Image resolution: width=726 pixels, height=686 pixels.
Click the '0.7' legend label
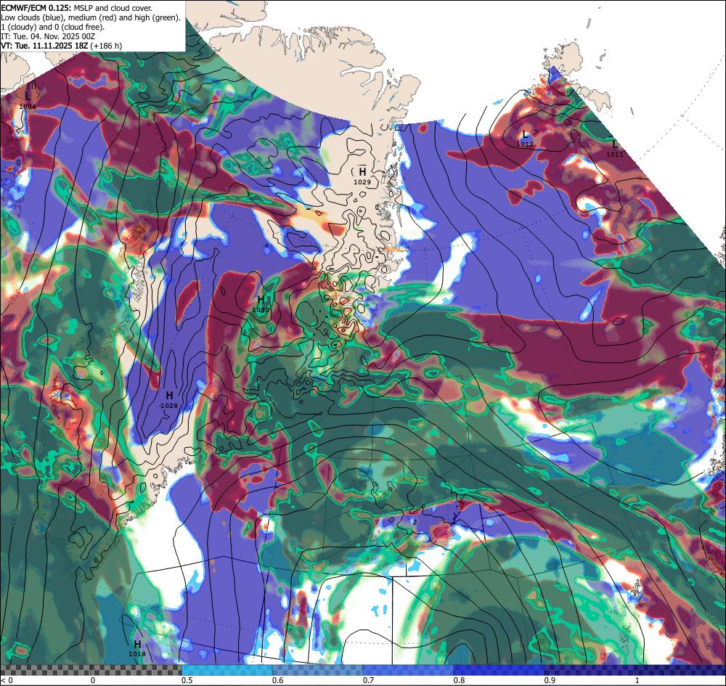(x=368, y=680)
